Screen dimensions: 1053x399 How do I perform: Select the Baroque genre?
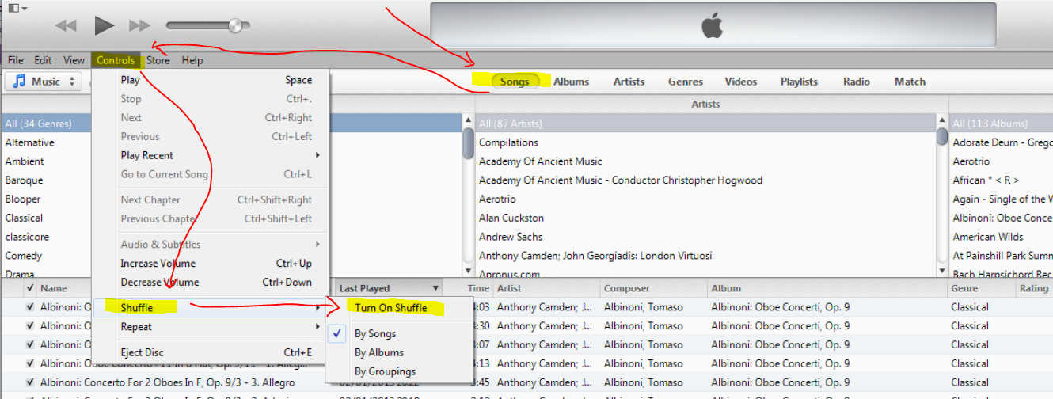tap(25, 180)
